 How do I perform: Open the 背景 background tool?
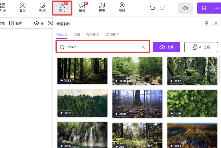coord(23,8)
